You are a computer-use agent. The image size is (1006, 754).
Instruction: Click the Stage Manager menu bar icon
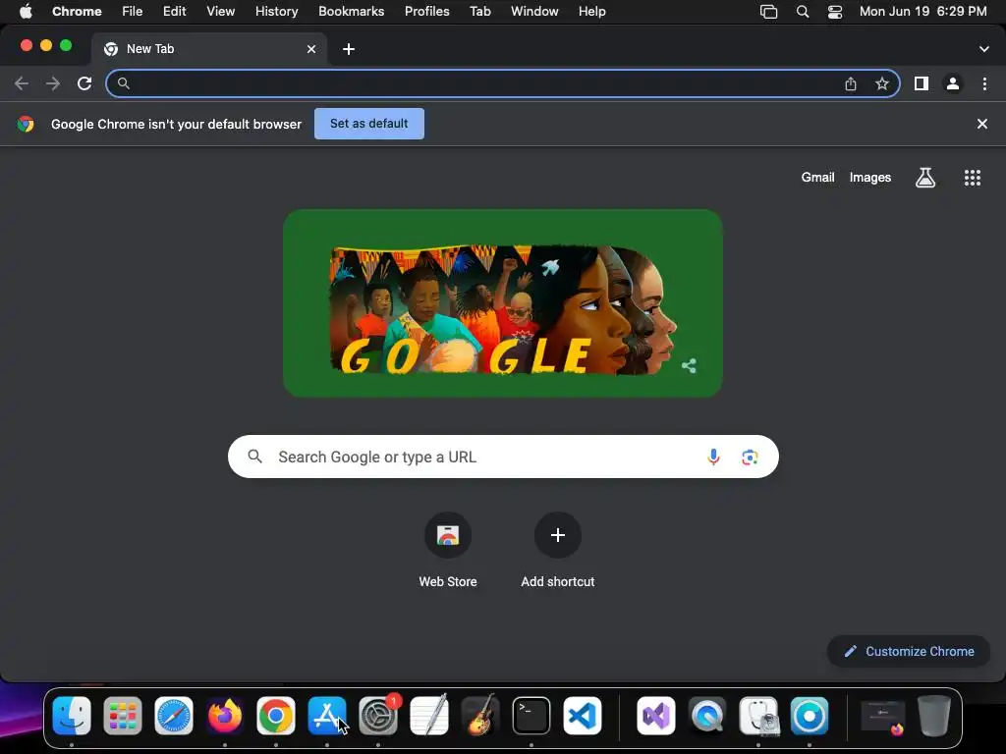(x=768, y=12)
